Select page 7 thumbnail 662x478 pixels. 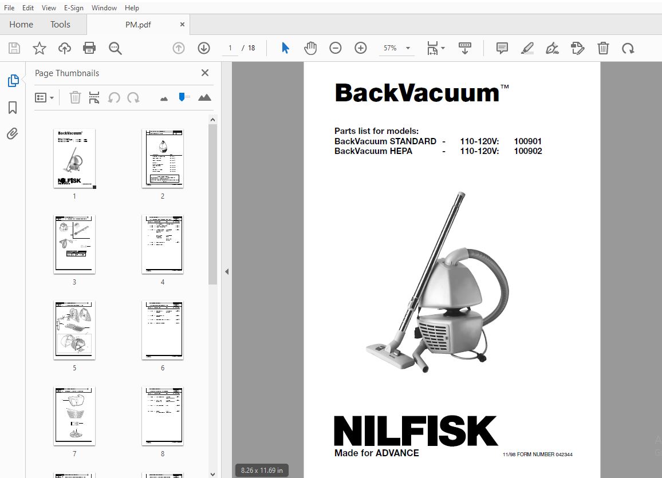tap(74, 416)
